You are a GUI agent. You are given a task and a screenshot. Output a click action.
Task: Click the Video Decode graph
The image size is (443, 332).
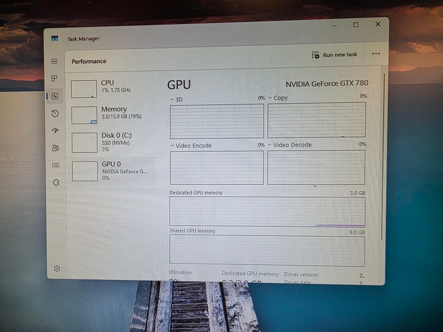click(316, 167)
